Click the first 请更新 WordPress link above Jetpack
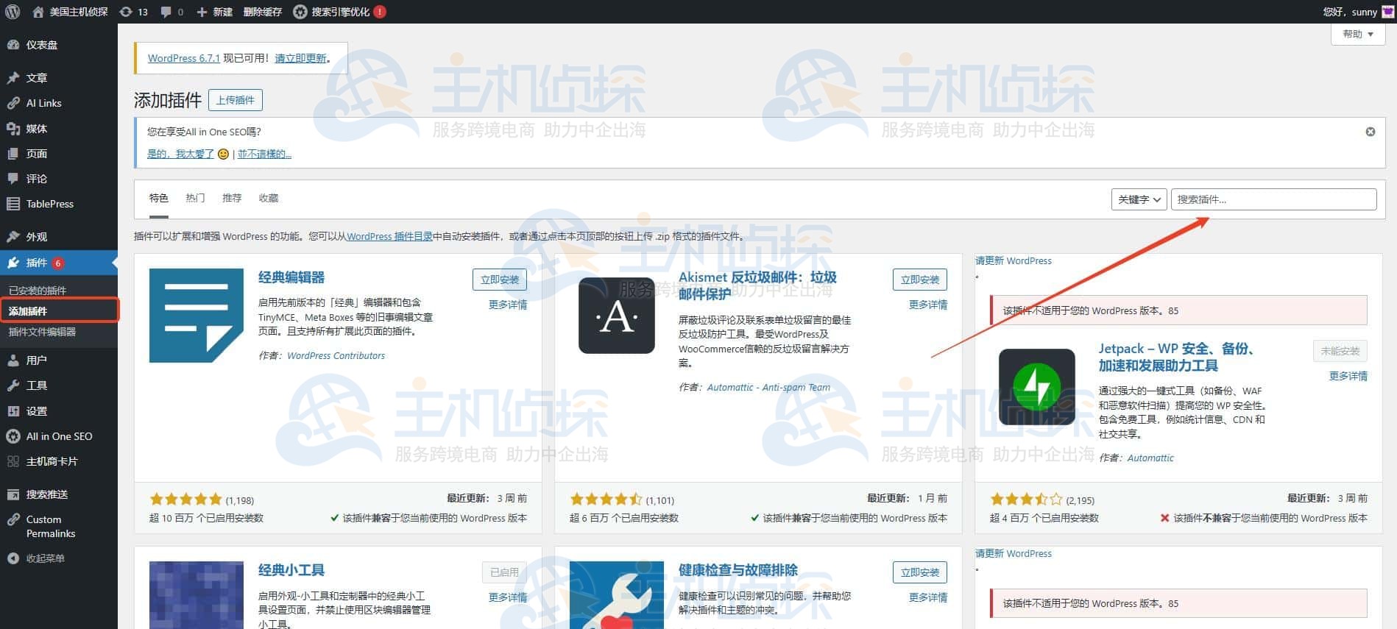The width and height of the screenshot is (1397, 629). click(1014, 260)
